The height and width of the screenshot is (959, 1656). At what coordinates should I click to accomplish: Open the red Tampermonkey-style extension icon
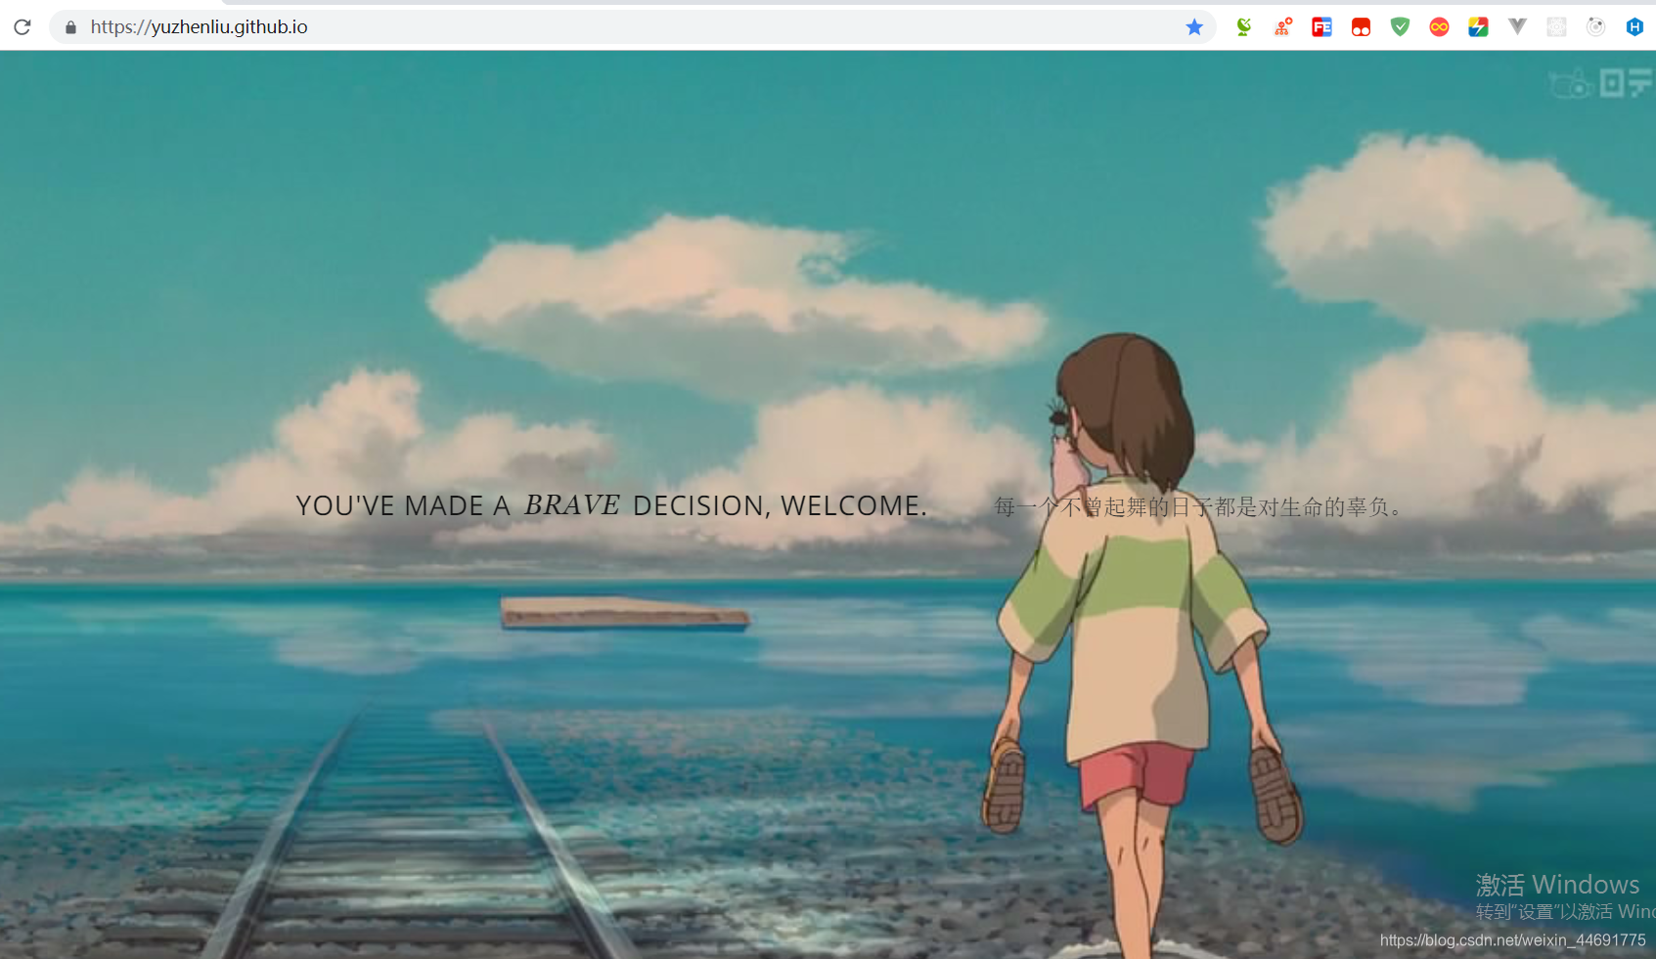click(1362, 26)
